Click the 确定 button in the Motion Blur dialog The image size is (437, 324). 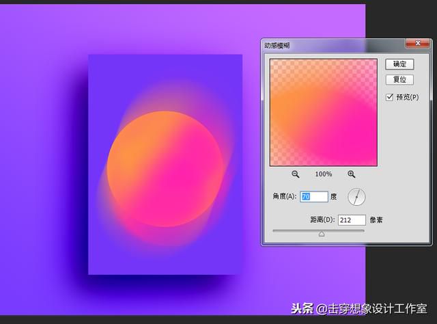pyautogui.click(x=399, y=64)
